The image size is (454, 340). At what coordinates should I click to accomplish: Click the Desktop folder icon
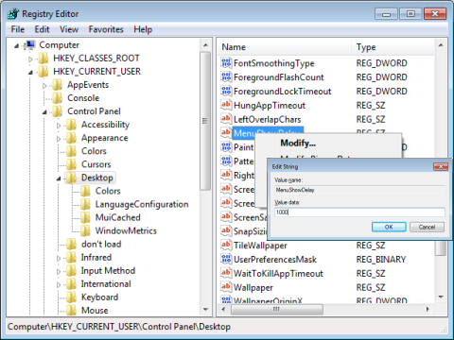(71, 178)
